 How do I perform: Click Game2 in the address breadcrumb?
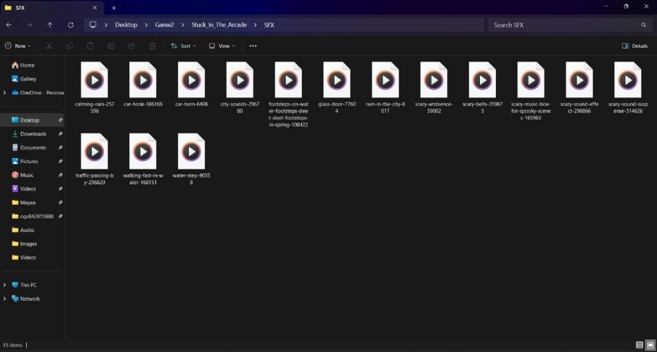pyautogui.click(x=164, y=25)
